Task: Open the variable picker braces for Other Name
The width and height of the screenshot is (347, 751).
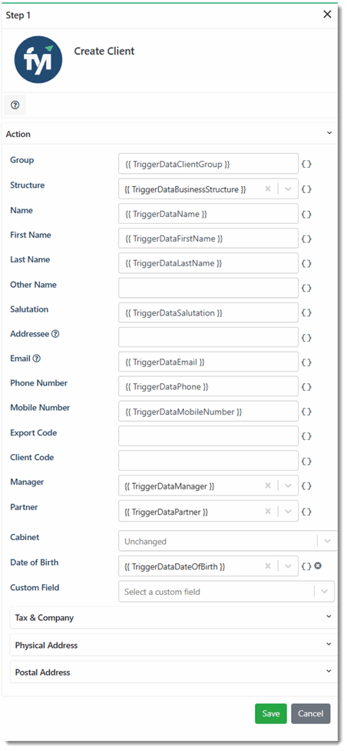Action: point(307,289)
